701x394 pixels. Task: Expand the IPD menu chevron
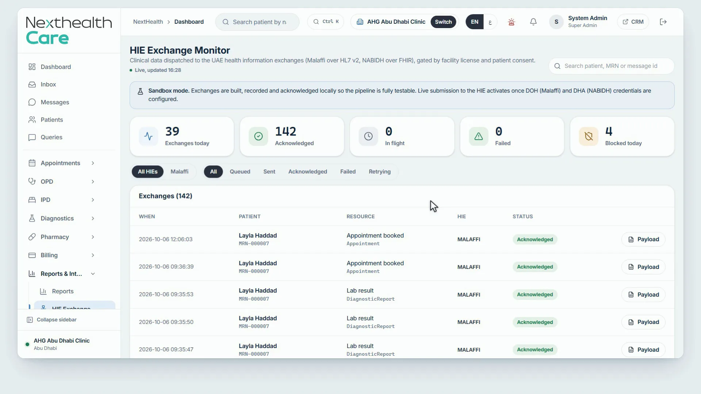click(93, 200)
